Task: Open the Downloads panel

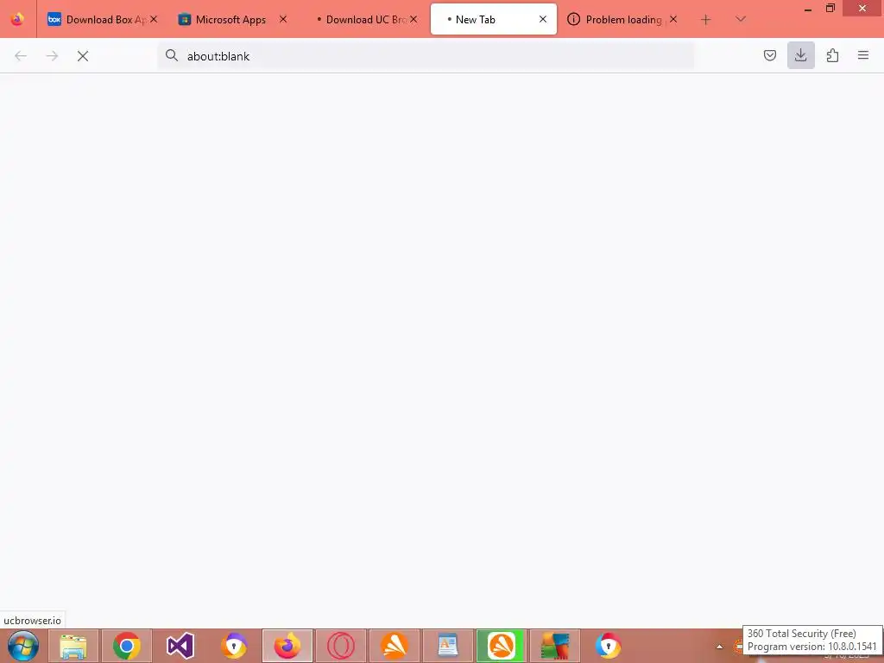Action: [801, 55]
